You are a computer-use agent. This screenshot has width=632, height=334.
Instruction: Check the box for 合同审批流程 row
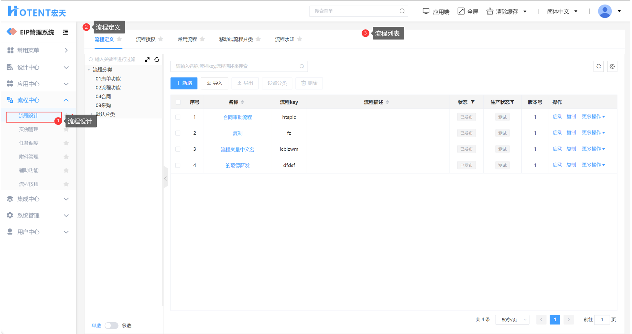178,117
